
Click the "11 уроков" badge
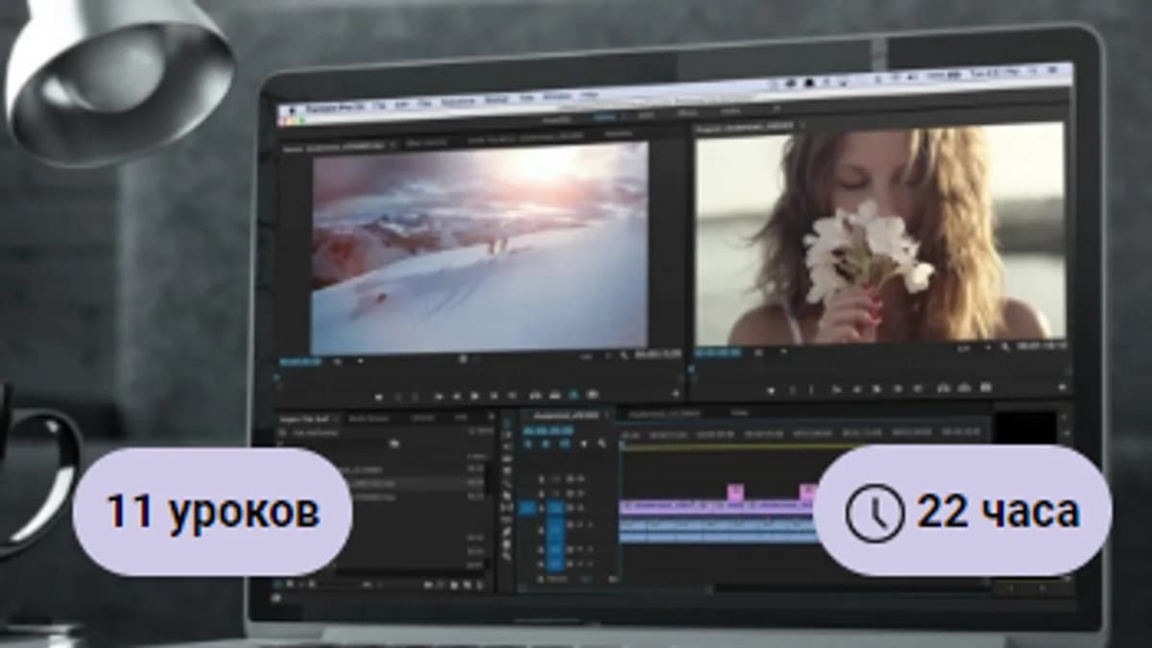tap(212, 512)
